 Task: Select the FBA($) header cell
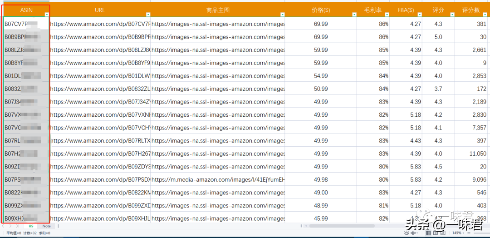tap(406, 10)
